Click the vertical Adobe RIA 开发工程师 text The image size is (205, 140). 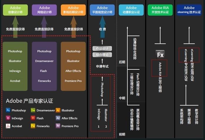click(160, 77)
